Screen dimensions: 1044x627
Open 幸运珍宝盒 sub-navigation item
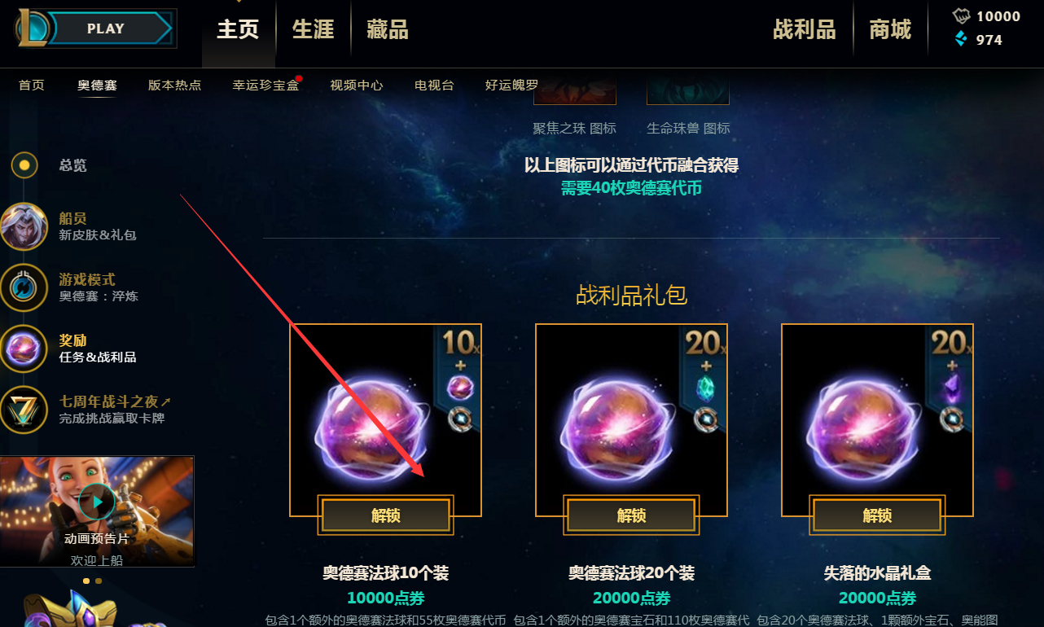265,85
